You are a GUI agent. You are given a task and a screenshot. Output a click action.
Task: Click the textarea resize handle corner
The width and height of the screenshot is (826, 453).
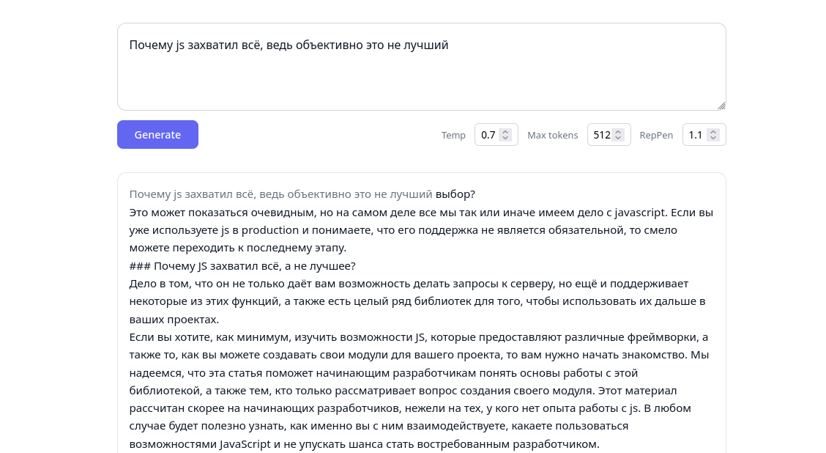coord(722,106)
